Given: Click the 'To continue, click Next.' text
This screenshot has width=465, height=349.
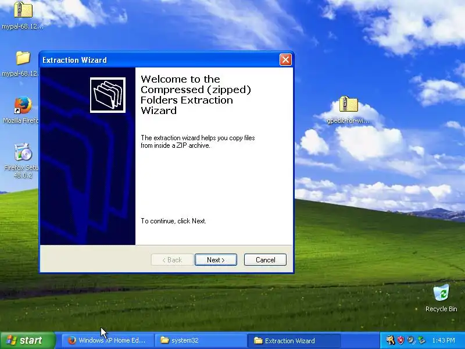Looking at the screenshot, I should (173, 221).
